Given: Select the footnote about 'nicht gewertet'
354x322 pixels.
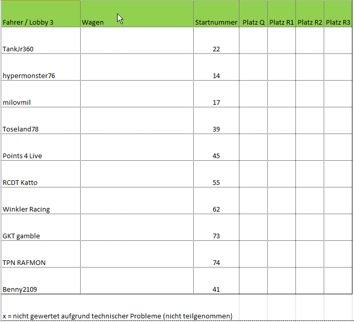Looking at the screenshot, I should pos(118,315).
